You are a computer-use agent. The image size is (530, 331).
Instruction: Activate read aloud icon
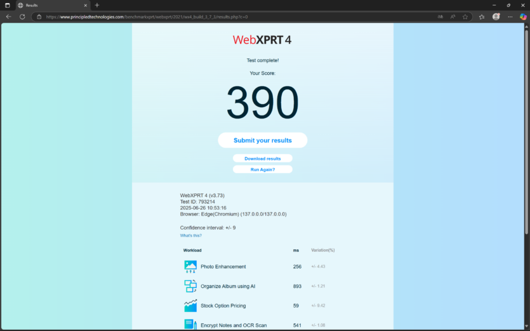pyautogui.click(x=453, y=16)
